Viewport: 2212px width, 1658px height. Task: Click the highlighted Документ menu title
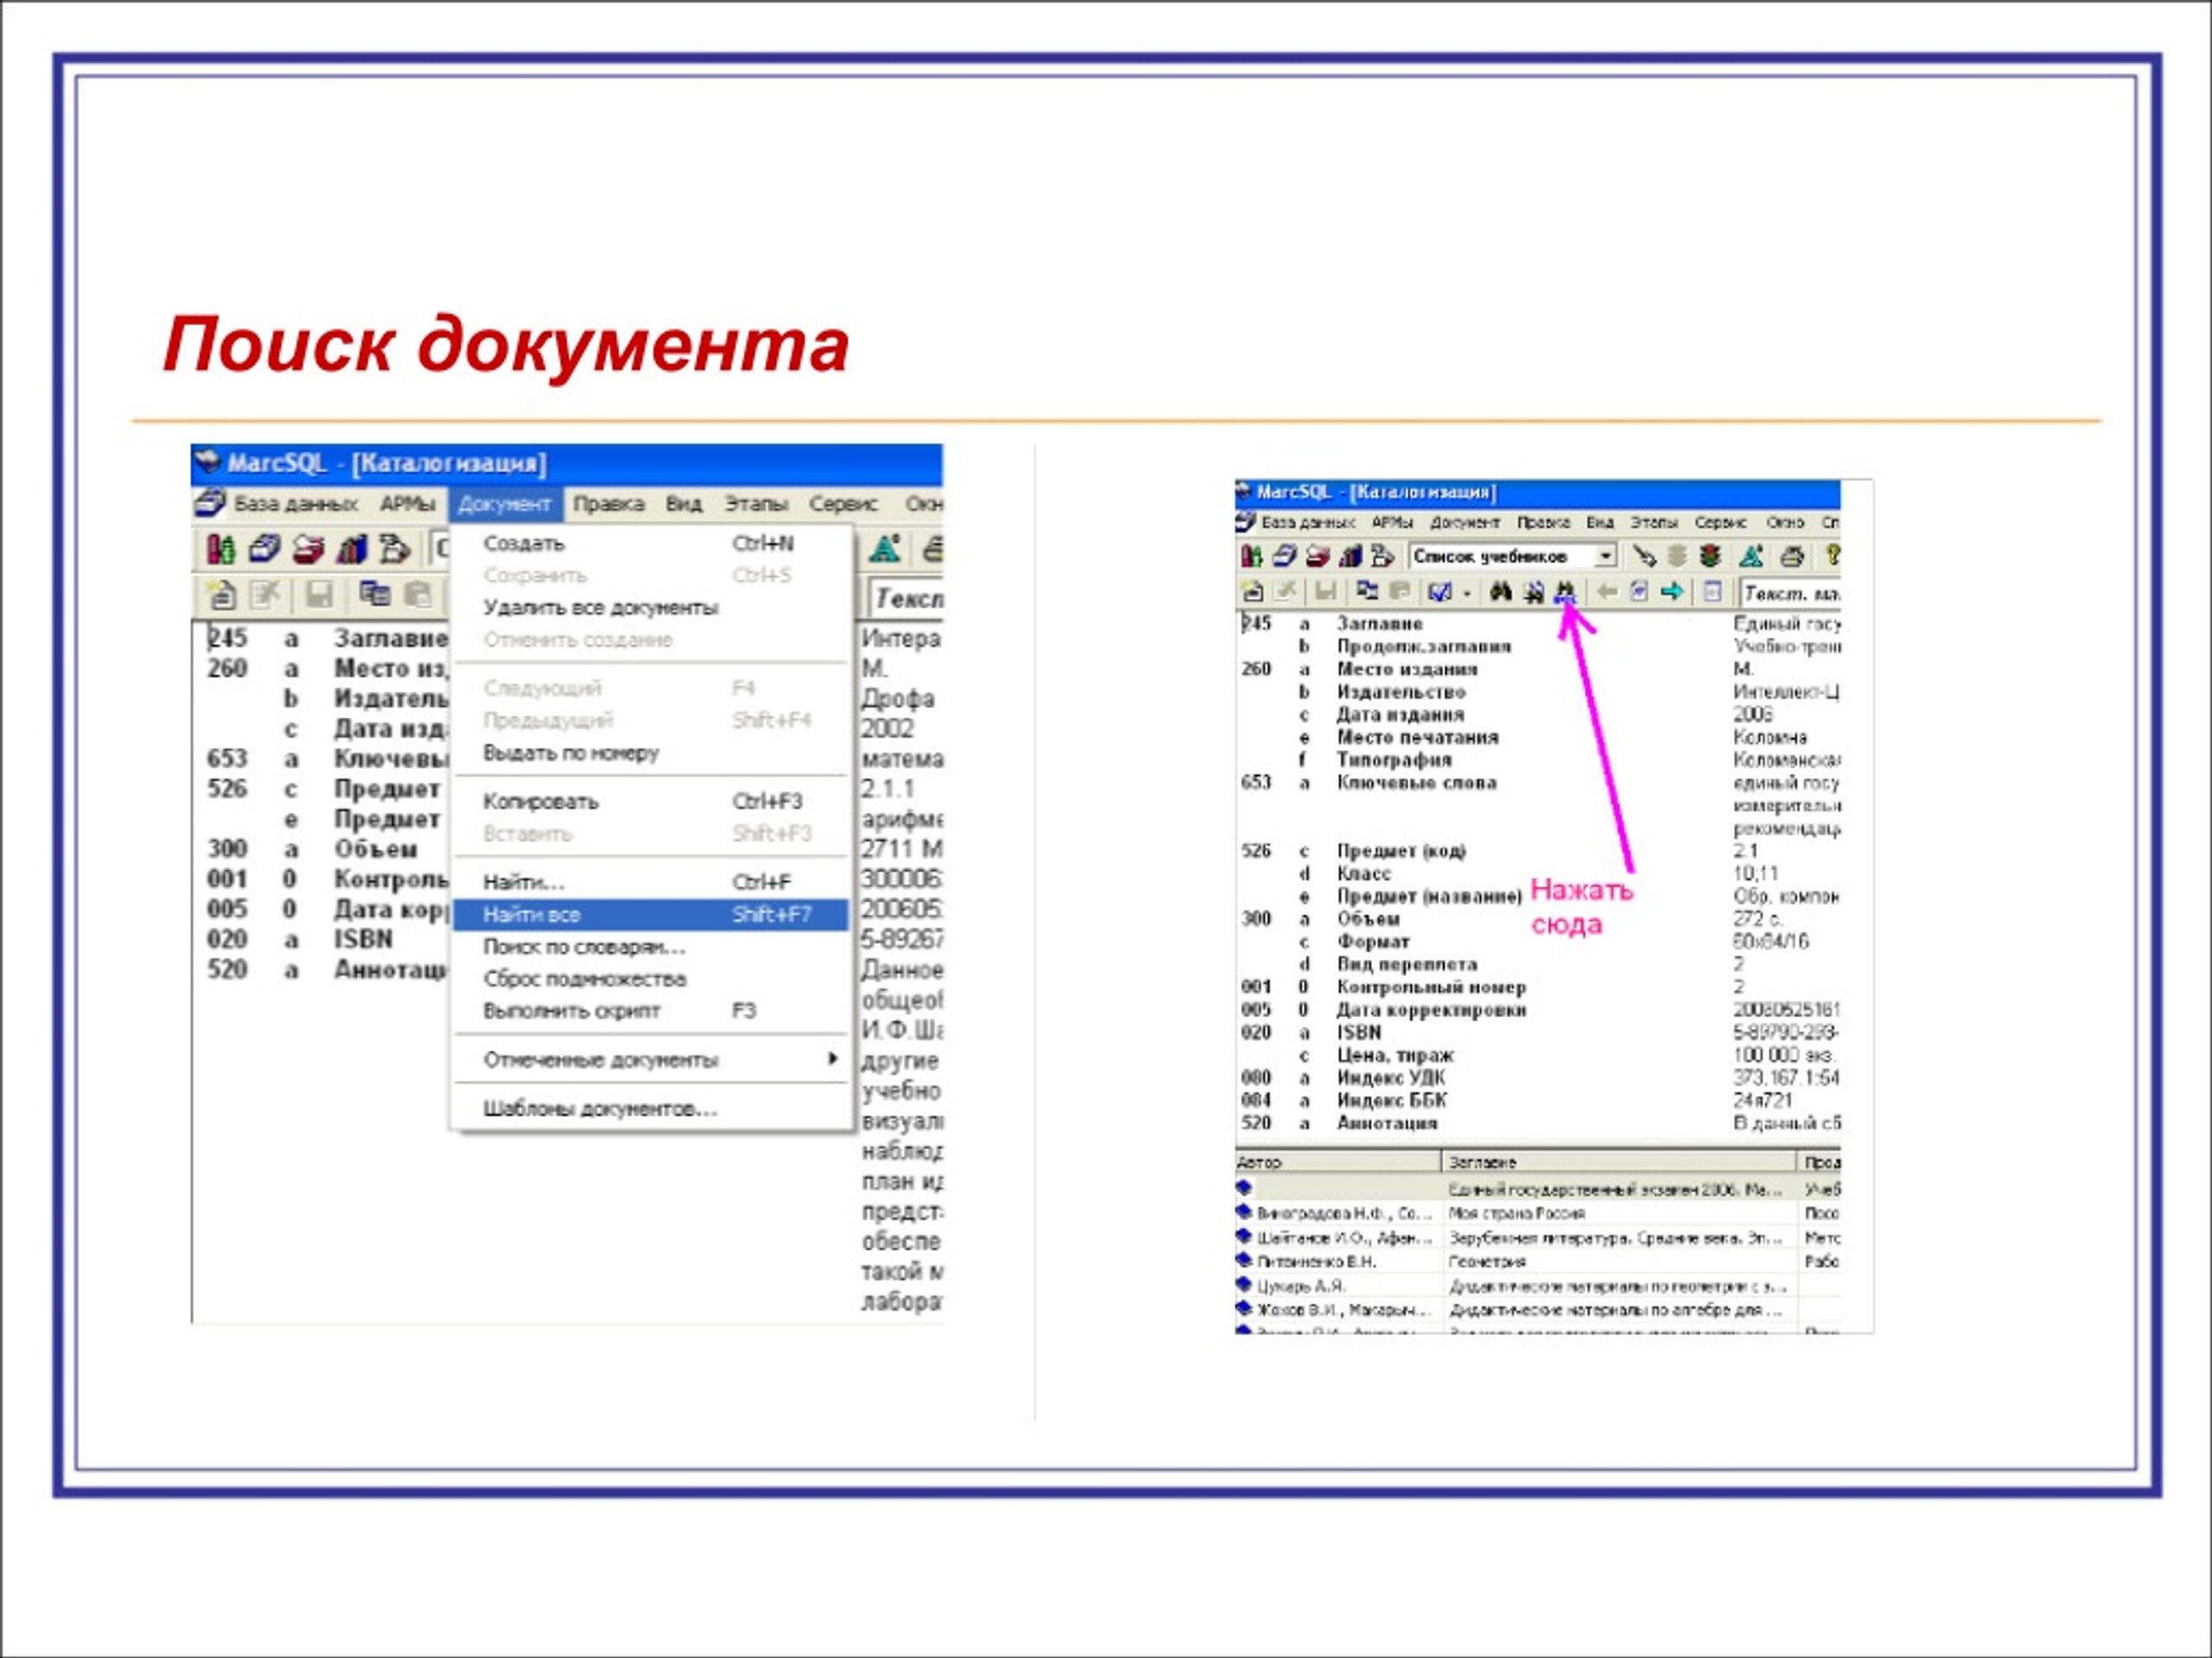tap(505, 504)
